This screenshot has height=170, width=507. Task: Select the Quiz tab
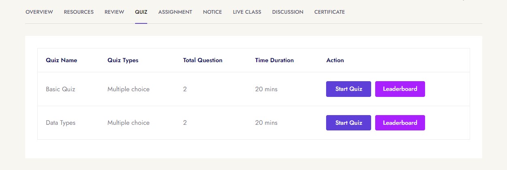click(141, 12)
